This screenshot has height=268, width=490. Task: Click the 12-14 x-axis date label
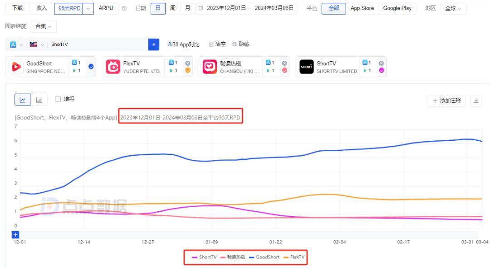pos(84,242)
